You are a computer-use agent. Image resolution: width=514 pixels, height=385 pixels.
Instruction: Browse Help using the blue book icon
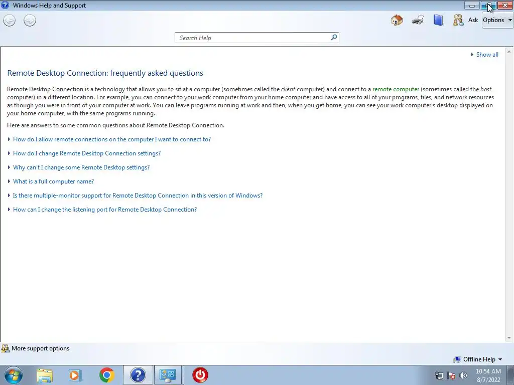(438, 20)
